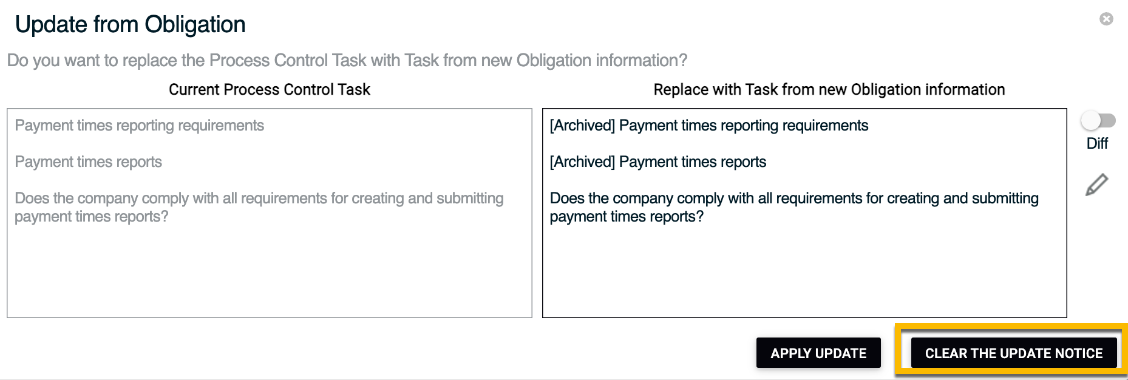Click [Archived] prefix of Payment times reports
Image resolution: width=1128 pixels, height=380 pixels.
click(583, 162)
